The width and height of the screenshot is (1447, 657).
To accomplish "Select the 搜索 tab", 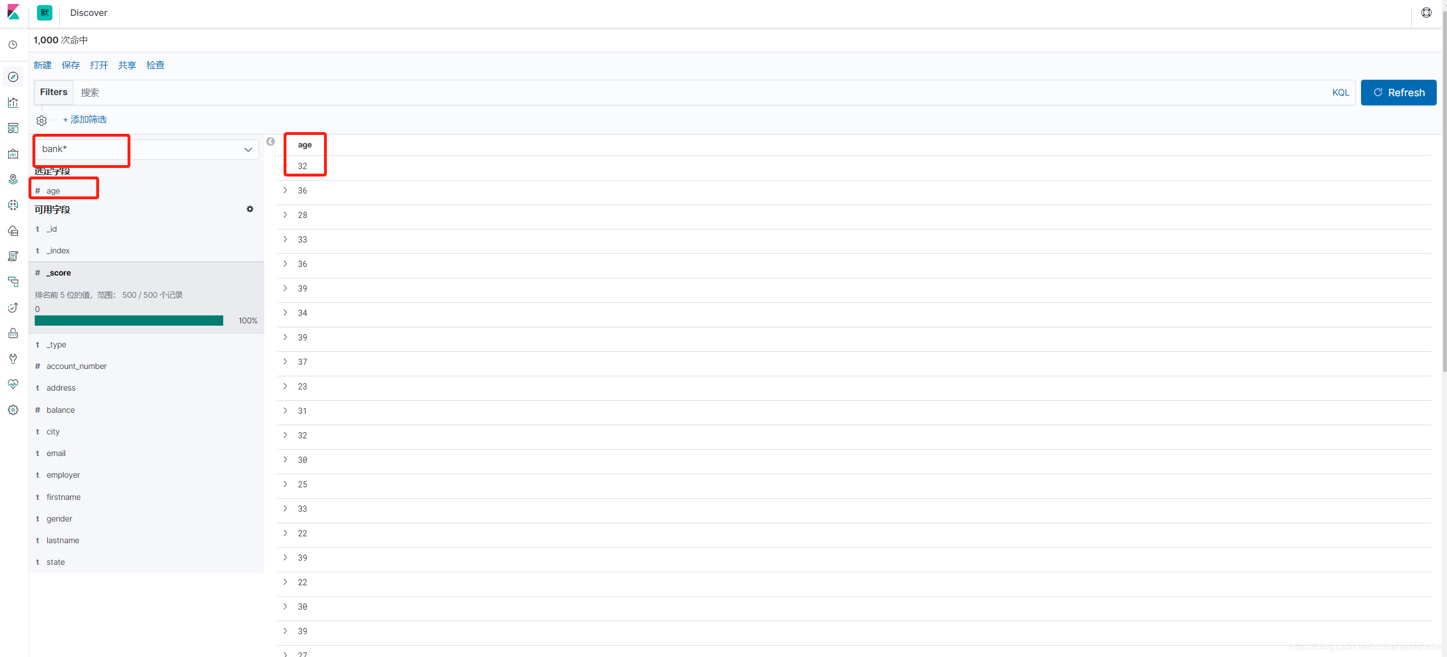I will coord(89,92).
